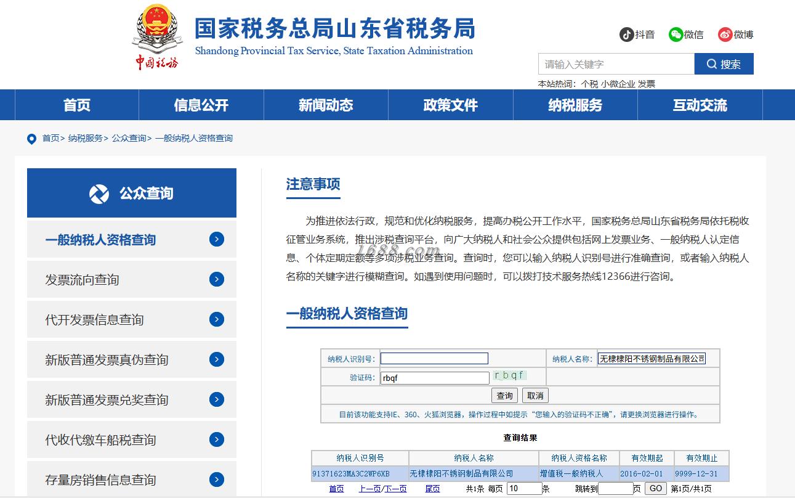The height and width of the screenshot is (498, 795).
Task: Click arrow icon beside 存量房销售信息查询
Action: pyautogui.click(x=217, y=480)
